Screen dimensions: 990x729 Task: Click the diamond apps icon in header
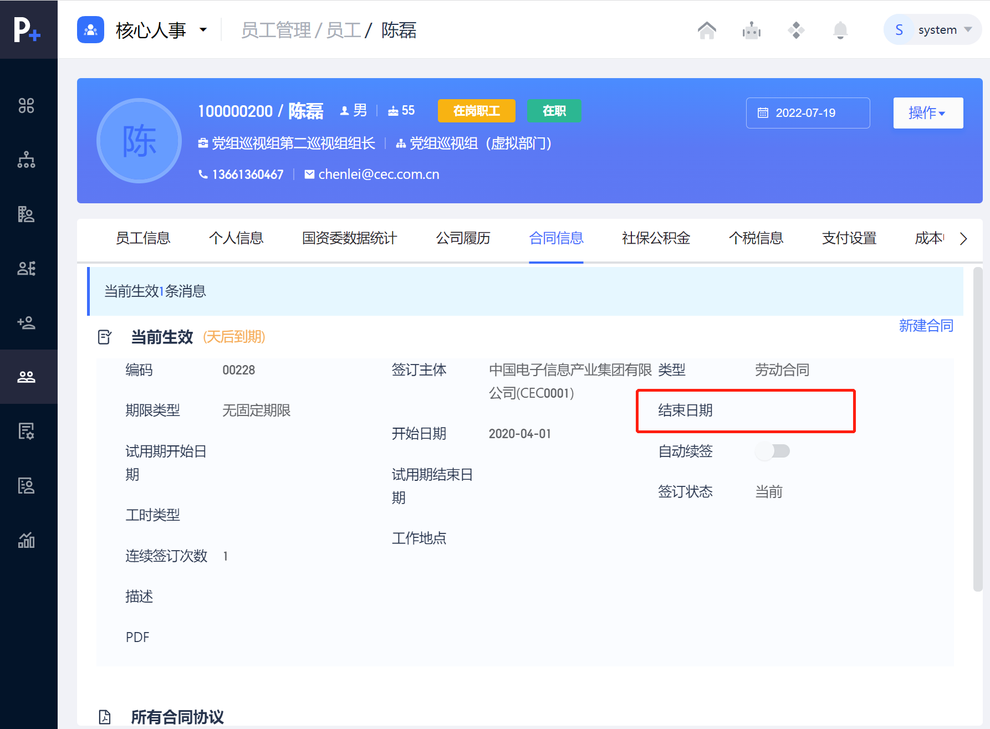pos(796,30)
